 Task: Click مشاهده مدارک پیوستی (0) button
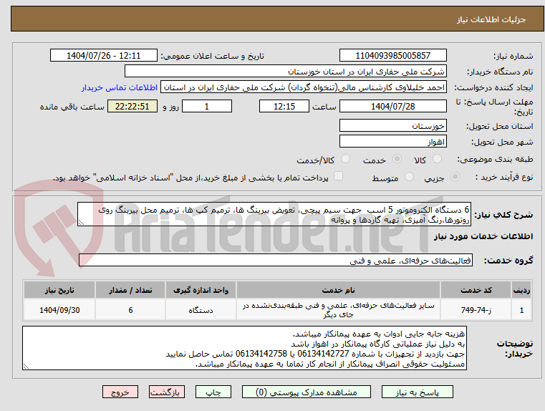pyautogui.click(x=307, y=392)
